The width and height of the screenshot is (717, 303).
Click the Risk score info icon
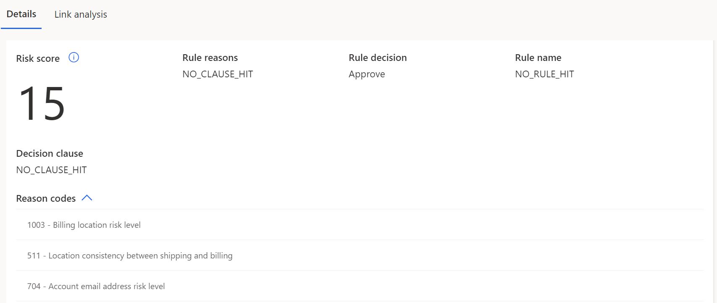tap(74, 58)
